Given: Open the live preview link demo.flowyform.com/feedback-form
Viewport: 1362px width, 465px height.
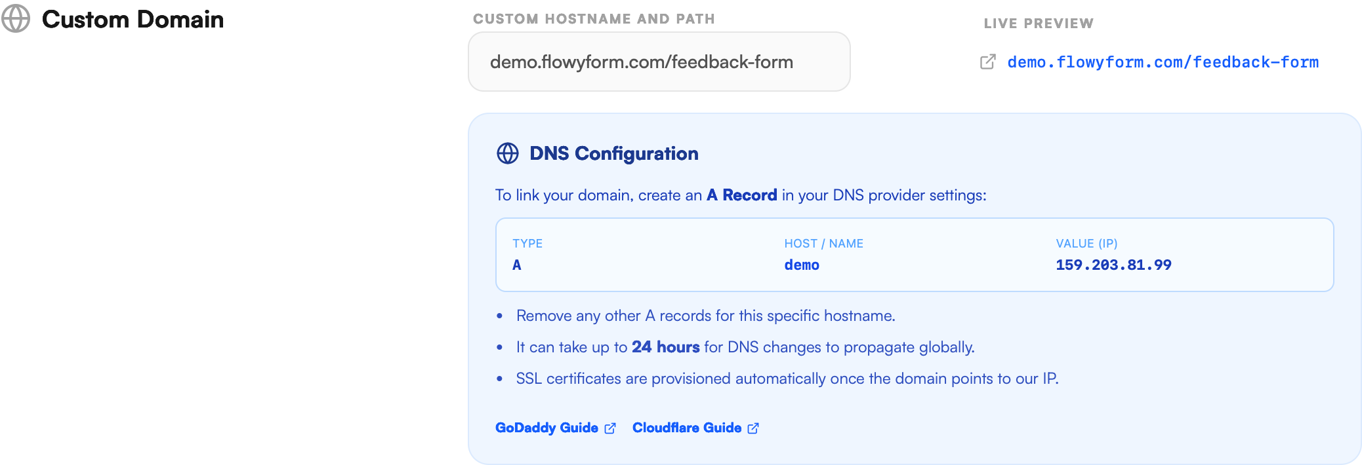Looking at the screenshot, I should [x=1163, y=62].
